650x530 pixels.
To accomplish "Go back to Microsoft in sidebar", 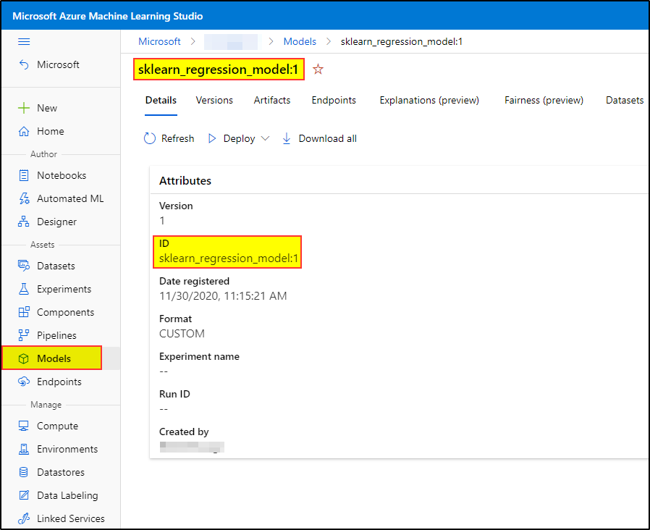I will coord(58,64).
